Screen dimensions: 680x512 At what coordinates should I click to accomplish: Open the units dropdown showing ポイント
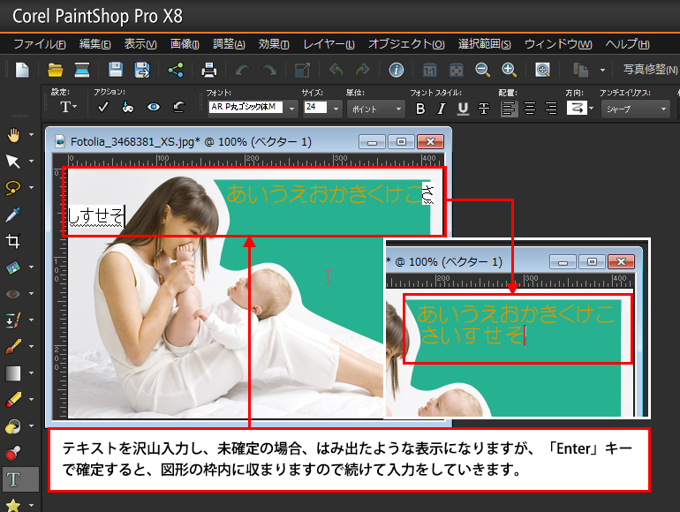376,109
